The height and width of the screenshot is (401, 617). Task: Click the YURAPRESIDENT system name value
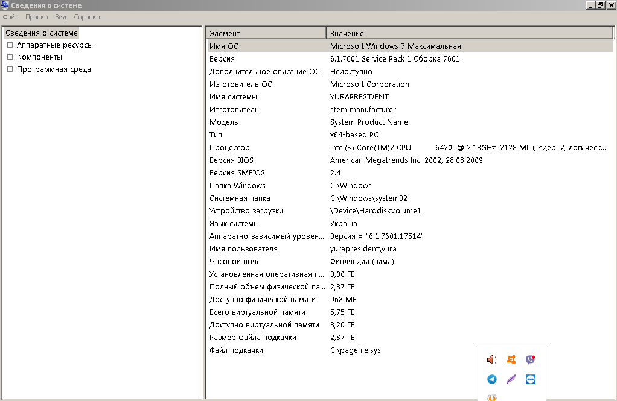[359, 96]
